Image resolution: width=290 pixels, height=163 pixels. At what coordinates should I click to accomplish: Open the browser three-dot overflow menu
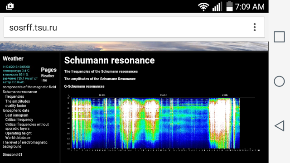click(x=255, y=27)
